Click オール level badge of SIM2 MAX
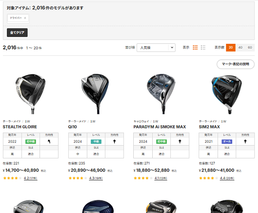The image size is (258, 213). 227,142
